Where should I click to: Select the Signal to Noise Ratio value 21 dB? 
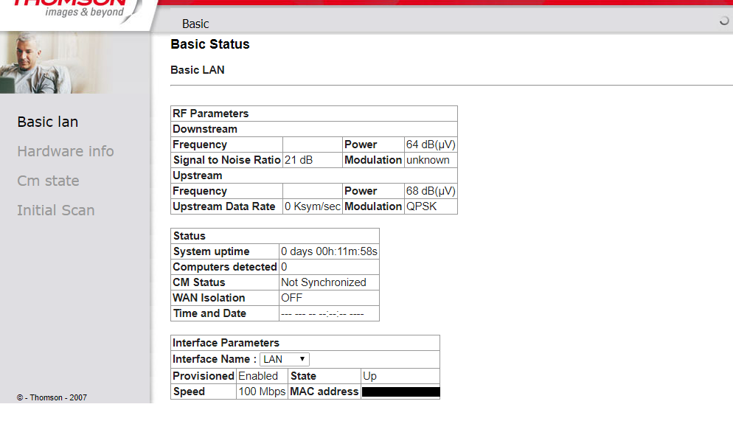[x=299, y=160]
